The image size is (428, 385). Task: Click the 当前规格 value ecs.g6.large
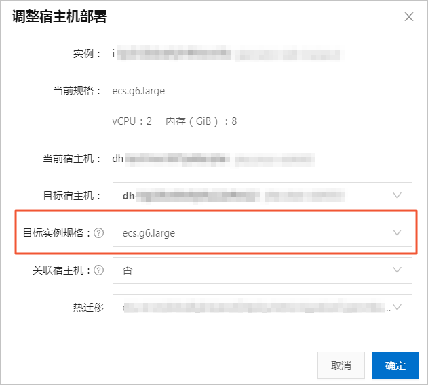pyautogui.click(x=138, y=91)
